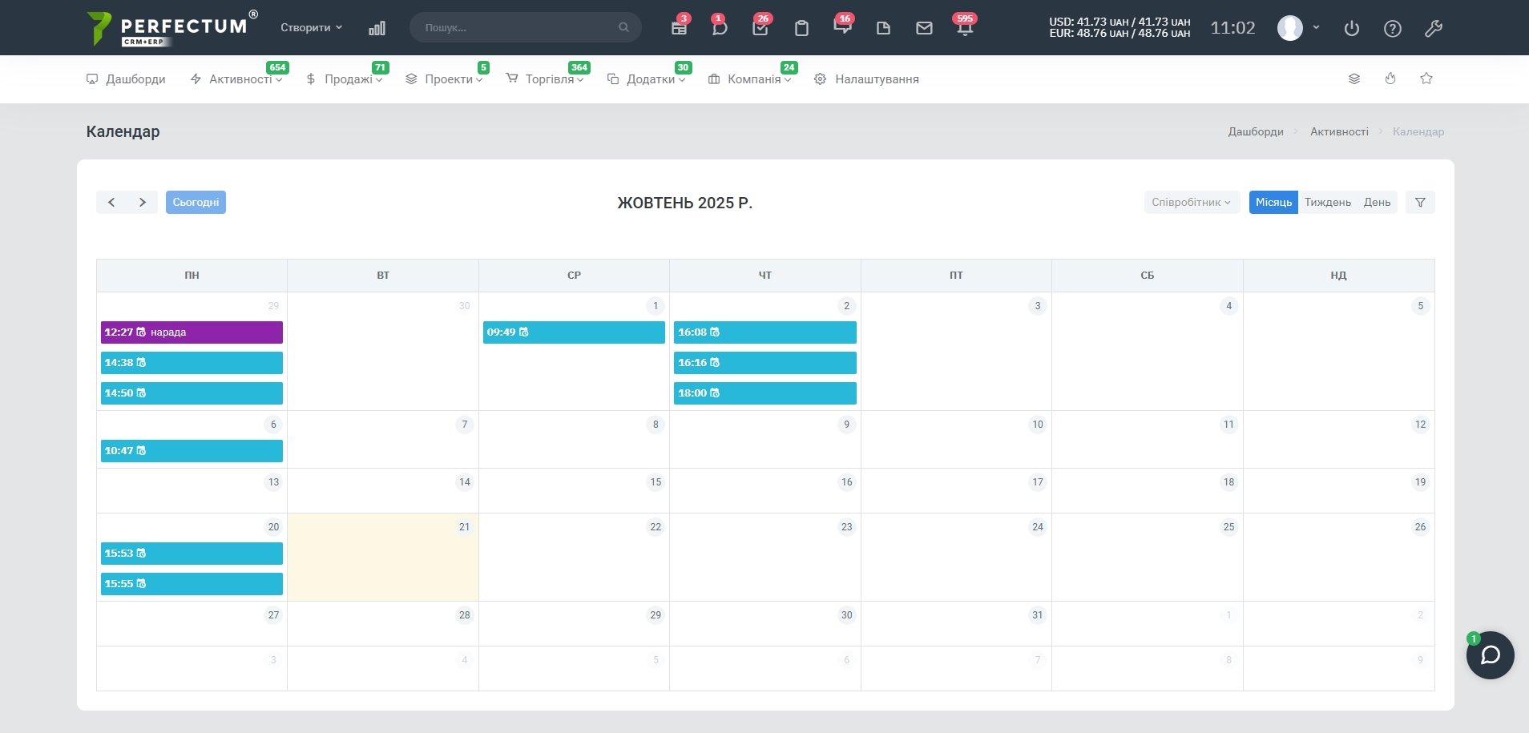Open the statistics bar chart icon
The height and width of the screenshot is (733, 1529).
point(377,28)
